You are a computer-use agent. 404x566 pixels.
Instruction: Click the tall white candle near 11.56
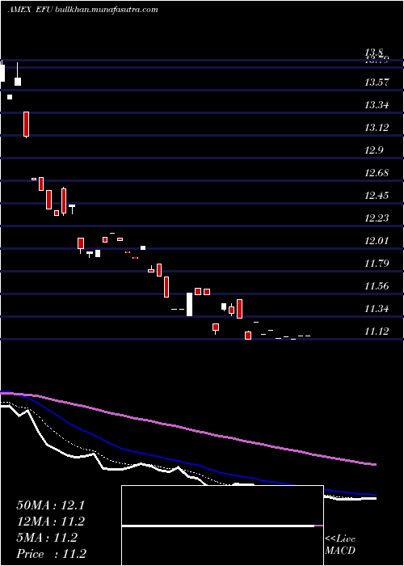(189, 304)
